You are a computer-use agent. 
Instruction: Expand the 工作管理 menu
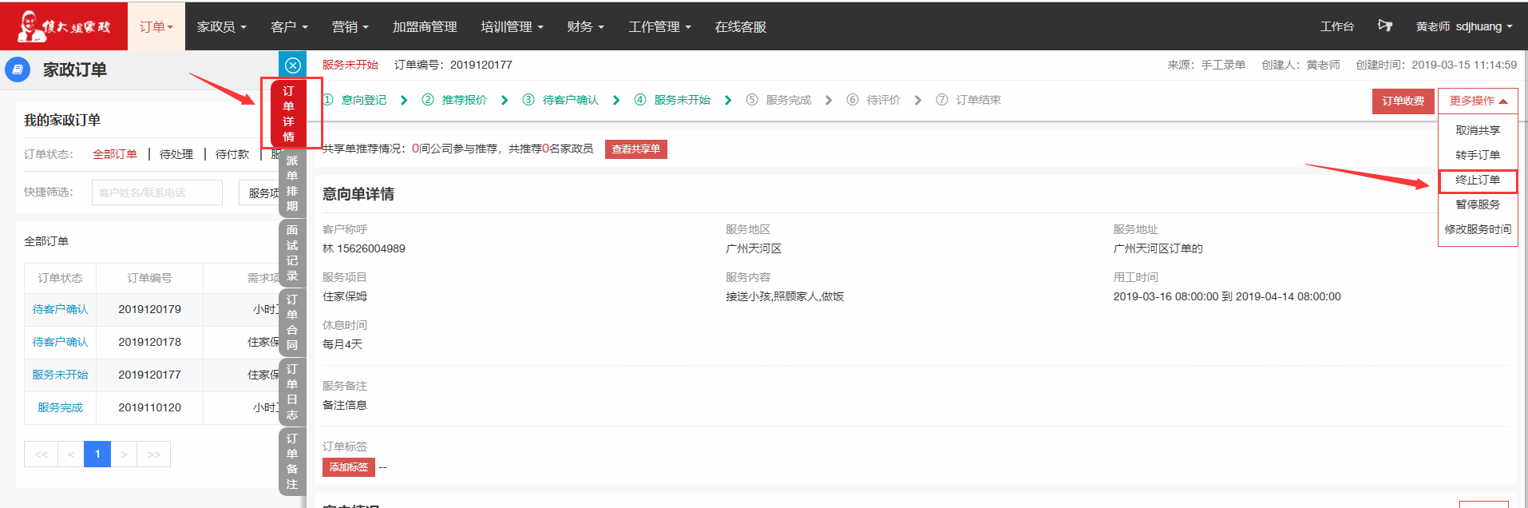click(x=659, y=26)
